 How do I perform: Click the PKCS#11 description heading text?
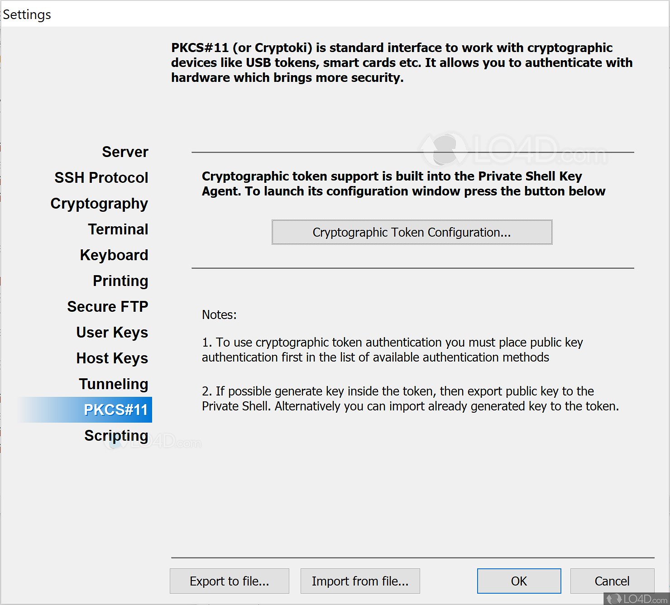401,62
